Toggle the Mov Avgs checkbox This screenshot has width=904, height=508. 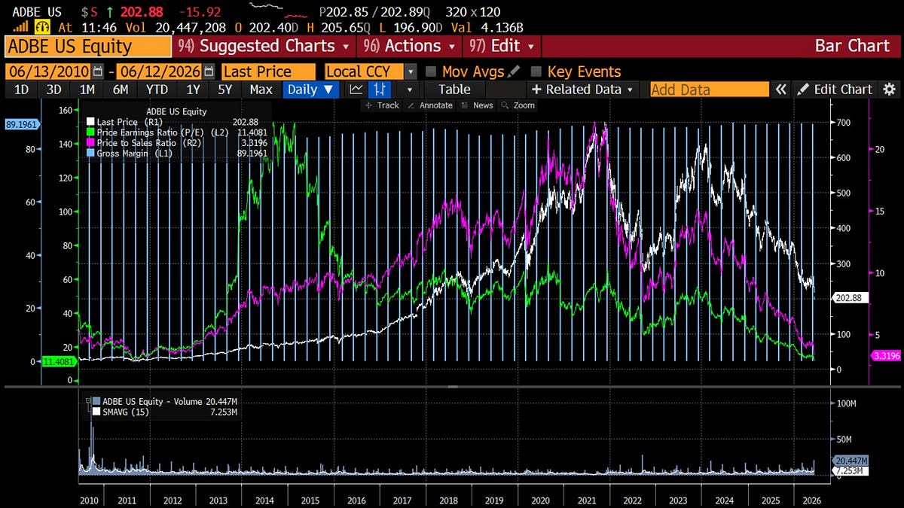tap(431, 72)
